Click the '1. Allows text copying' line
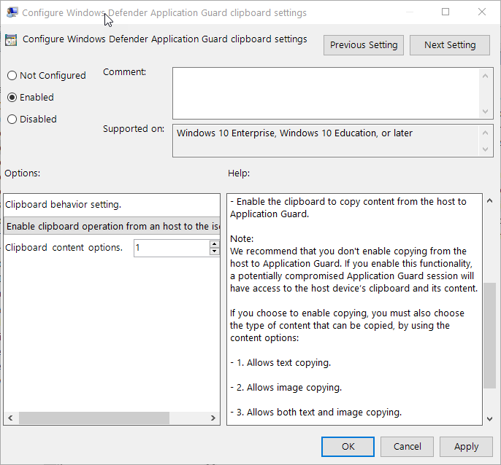The image size is (501, 465). pyautogui.click(x=280, y=363)
